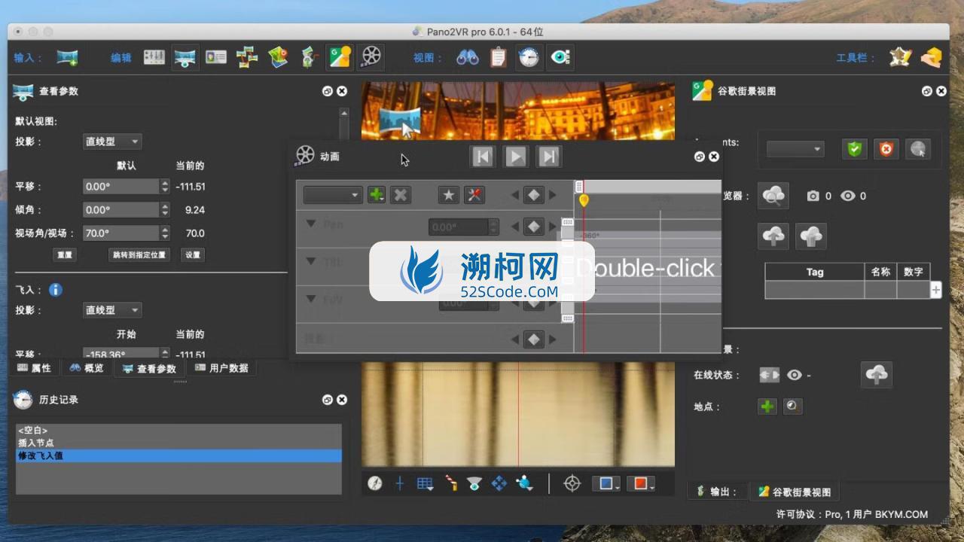The width and height of the screenshot is (964, 542).
Task: Switch to the 概览 tab
Action: tap(87, 368)
